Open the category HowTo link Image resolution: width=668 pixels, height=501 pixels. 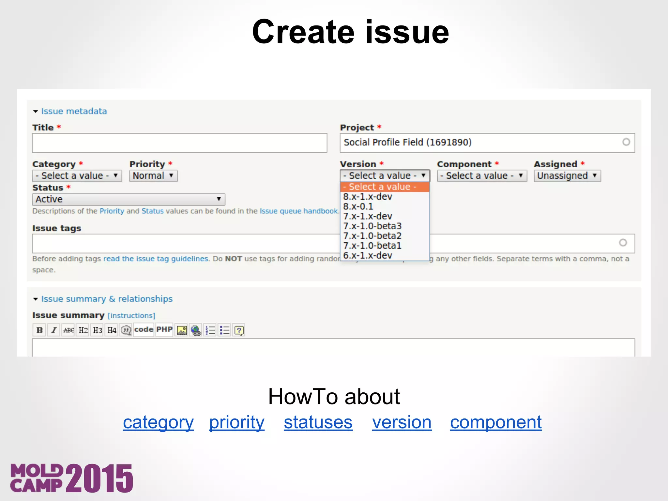click(158, 422)
